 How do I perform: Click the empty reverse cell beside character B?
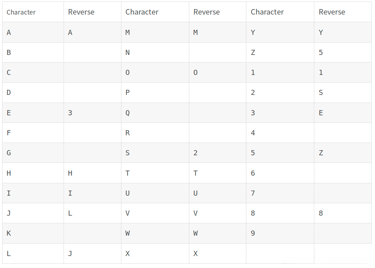pyautogui.click(x=92, y=52)
